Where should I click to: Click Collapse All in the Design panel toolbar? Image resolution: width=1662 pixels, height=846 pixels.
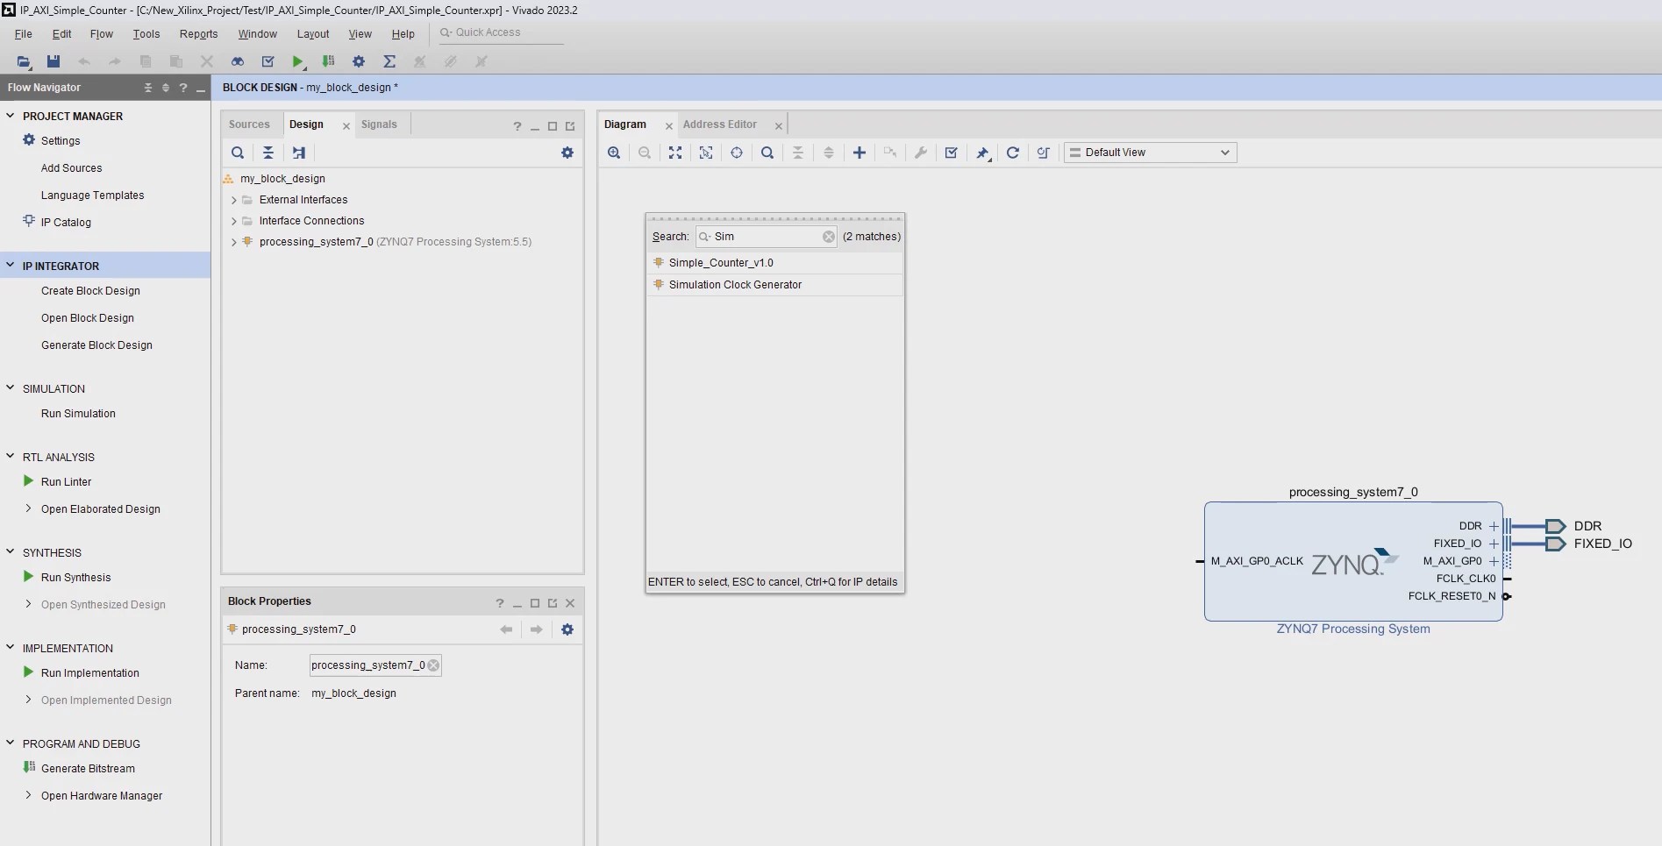pyautogui.click(x=268, y=153)
